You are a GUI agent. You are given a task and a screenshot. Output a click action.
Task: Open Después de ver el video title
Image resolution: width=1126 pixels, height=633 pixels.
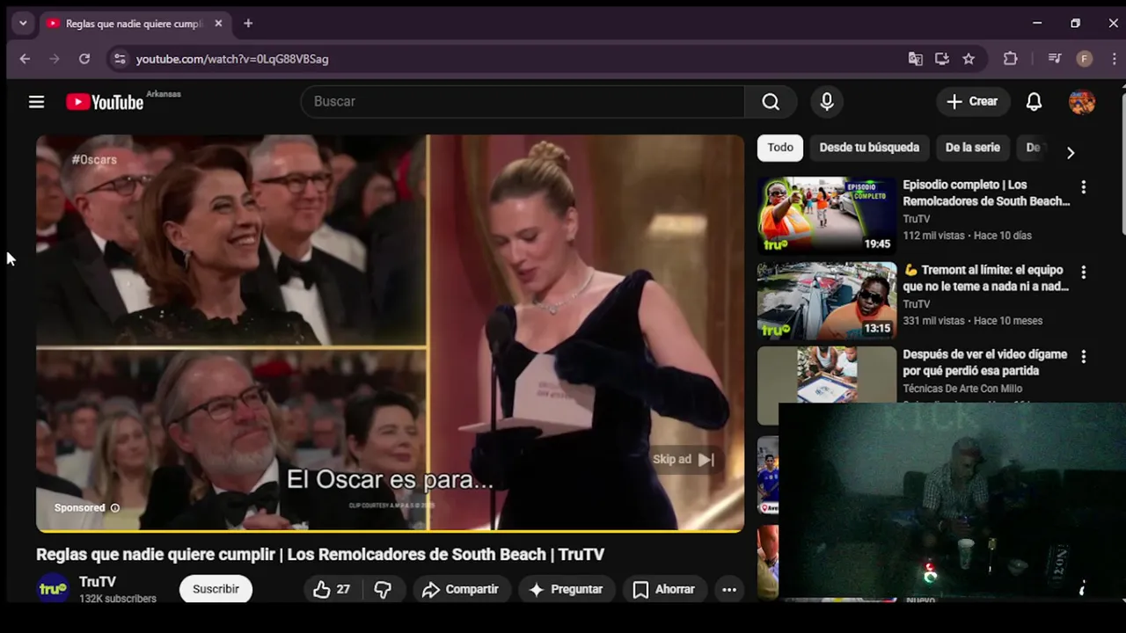click(x=985, y=362)
